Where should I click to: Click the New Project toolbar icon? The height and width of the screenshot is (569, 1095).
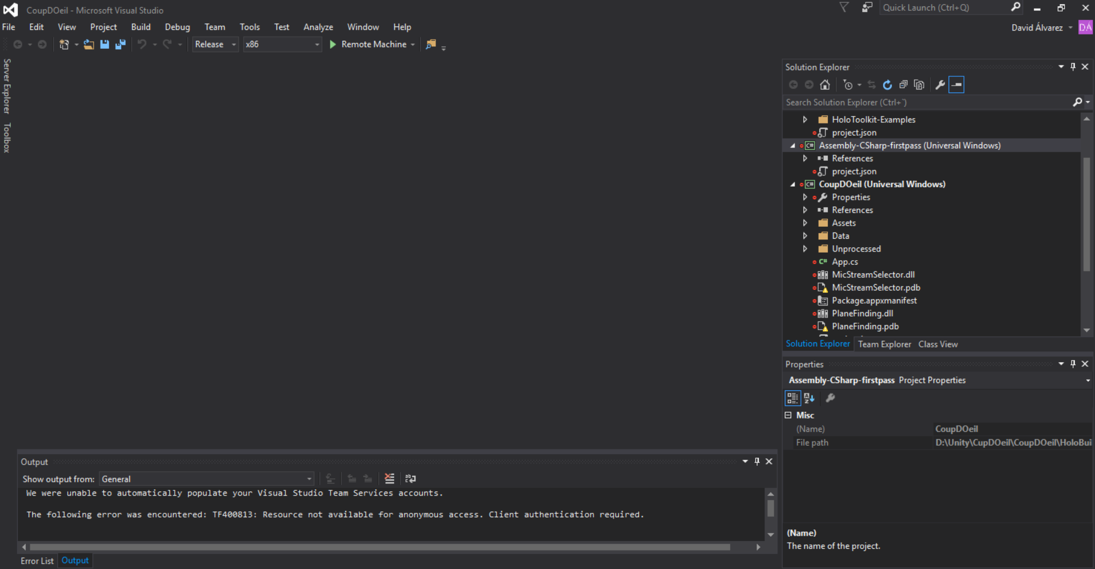[64, 44]
